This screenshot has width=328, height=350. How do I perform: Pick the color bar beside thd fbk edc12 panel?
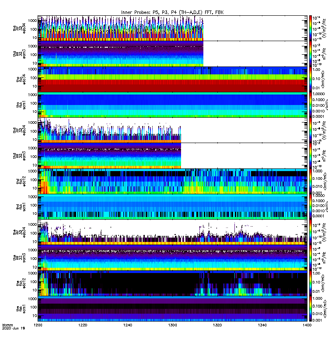pos(311,181)
